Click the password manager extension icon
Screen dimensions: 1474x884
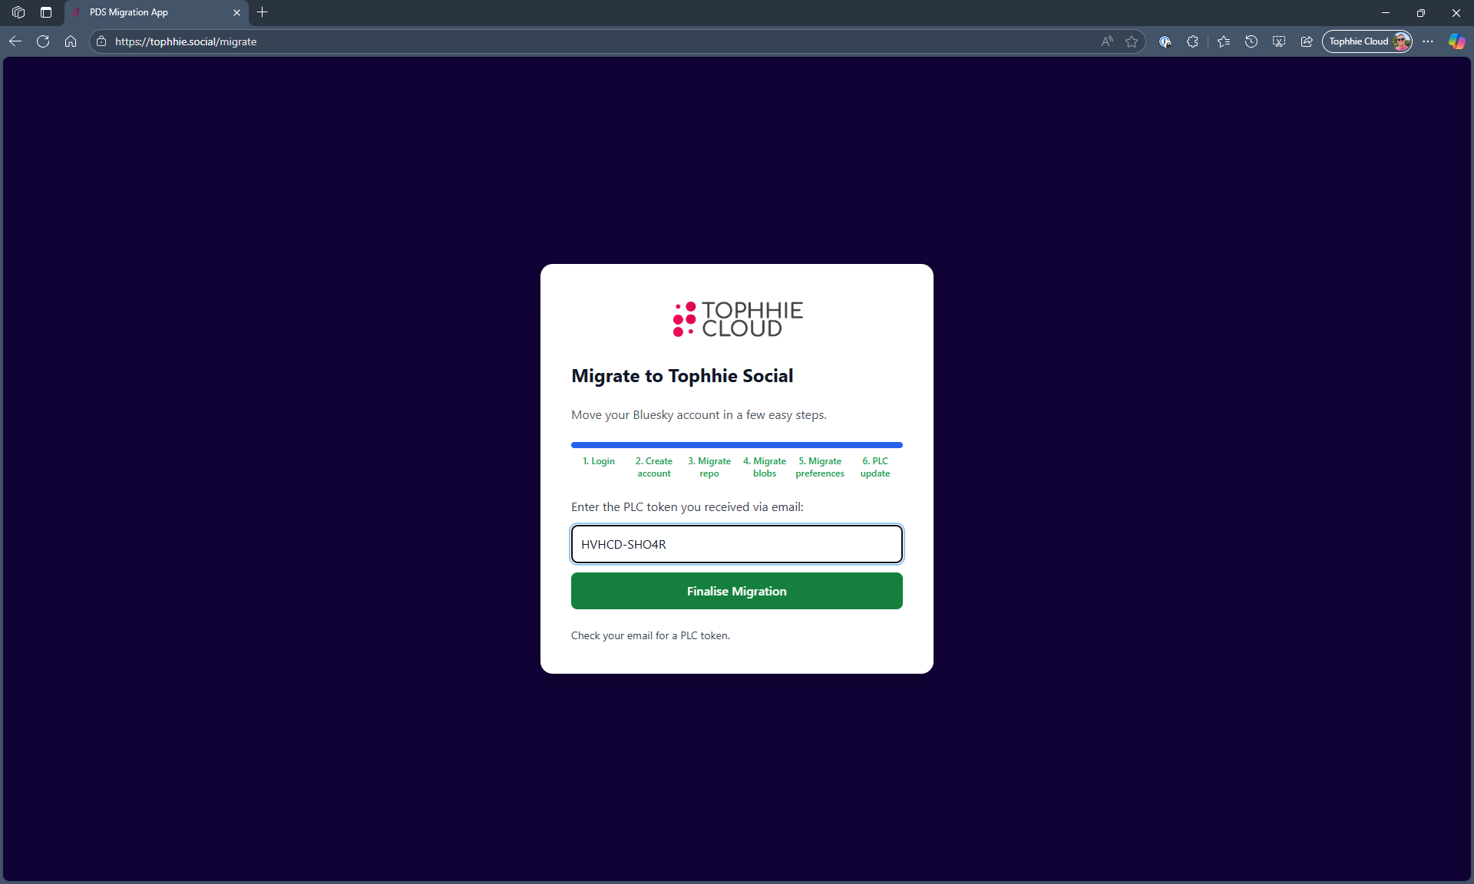(1165, 41)
